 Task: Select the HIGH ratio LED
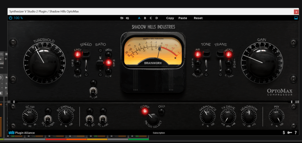click(108, 55)
